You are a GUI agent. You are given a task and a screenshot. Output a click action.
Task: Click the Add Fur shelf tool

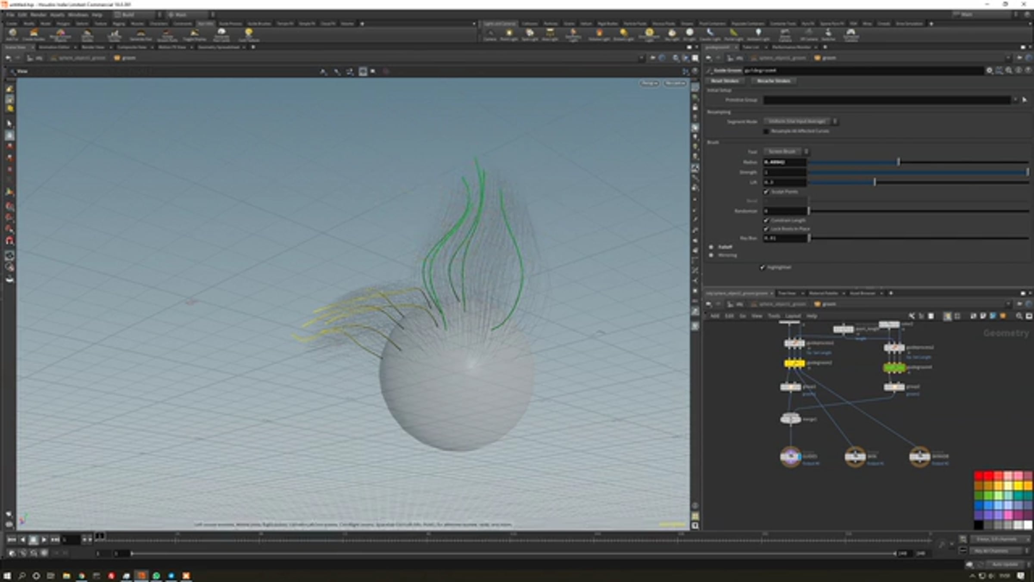click(x=12, y=34)
